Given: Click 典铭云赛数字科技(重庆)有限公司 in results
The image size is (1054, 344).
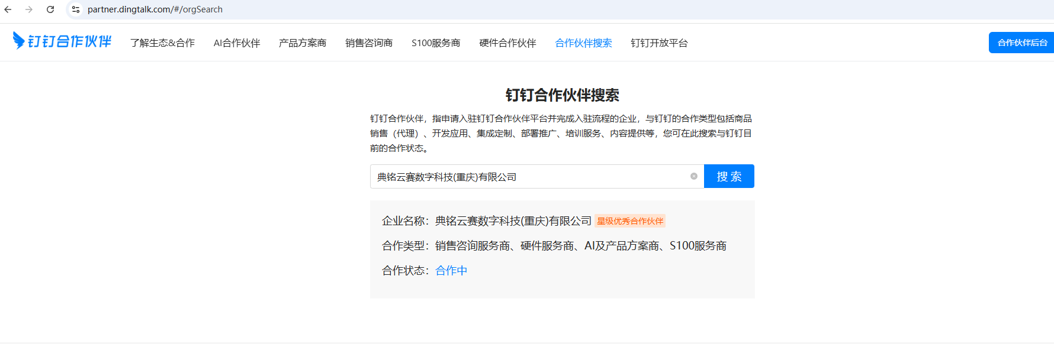Looking at the screenshot, I should [x=513, y=221].
